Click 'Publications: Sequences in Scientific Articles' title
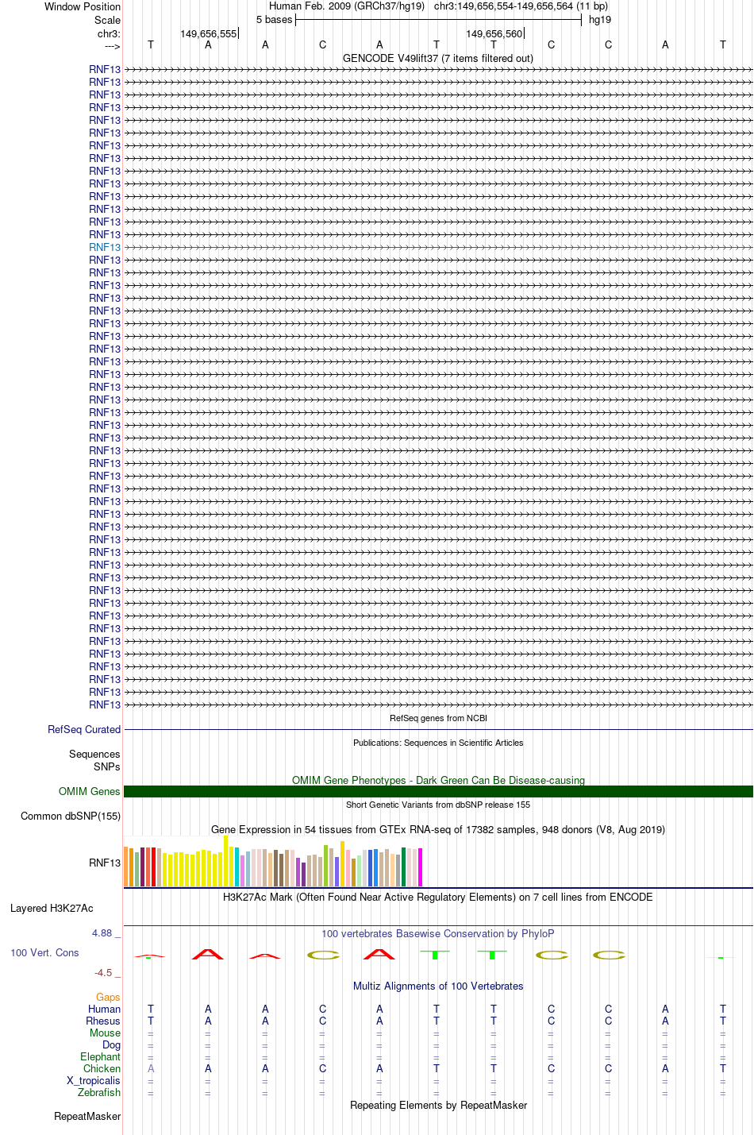Viewport: 754px width, 1135px height. [438, 743]
